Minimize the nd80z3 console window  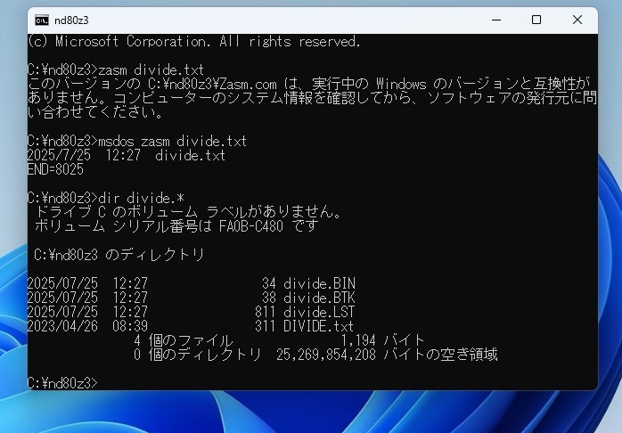(496, 20)
